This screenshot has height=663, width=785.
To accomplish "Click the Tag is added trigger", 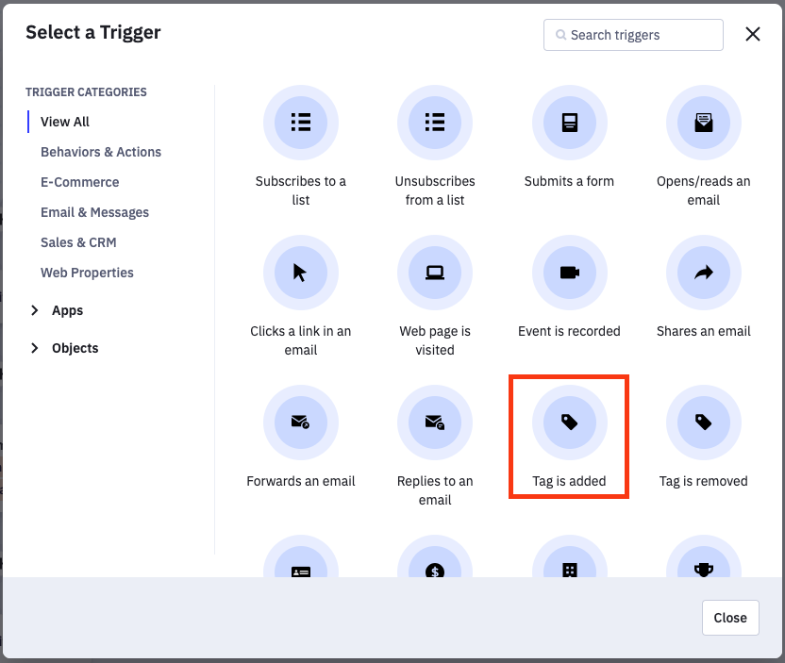I will [569, 423].
